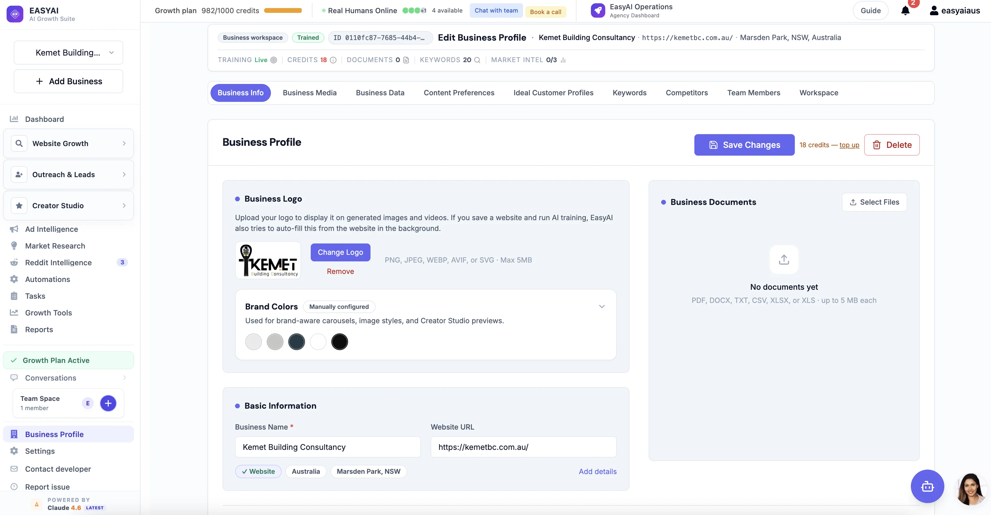Click the training live target icon
The width and height of the screenshot is (991, 515).
point(274,60)
